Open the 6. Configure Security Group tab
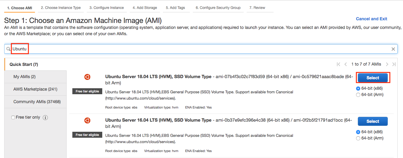Image resolution: width=403 pixels, height=158 pixels. point(218,8)
